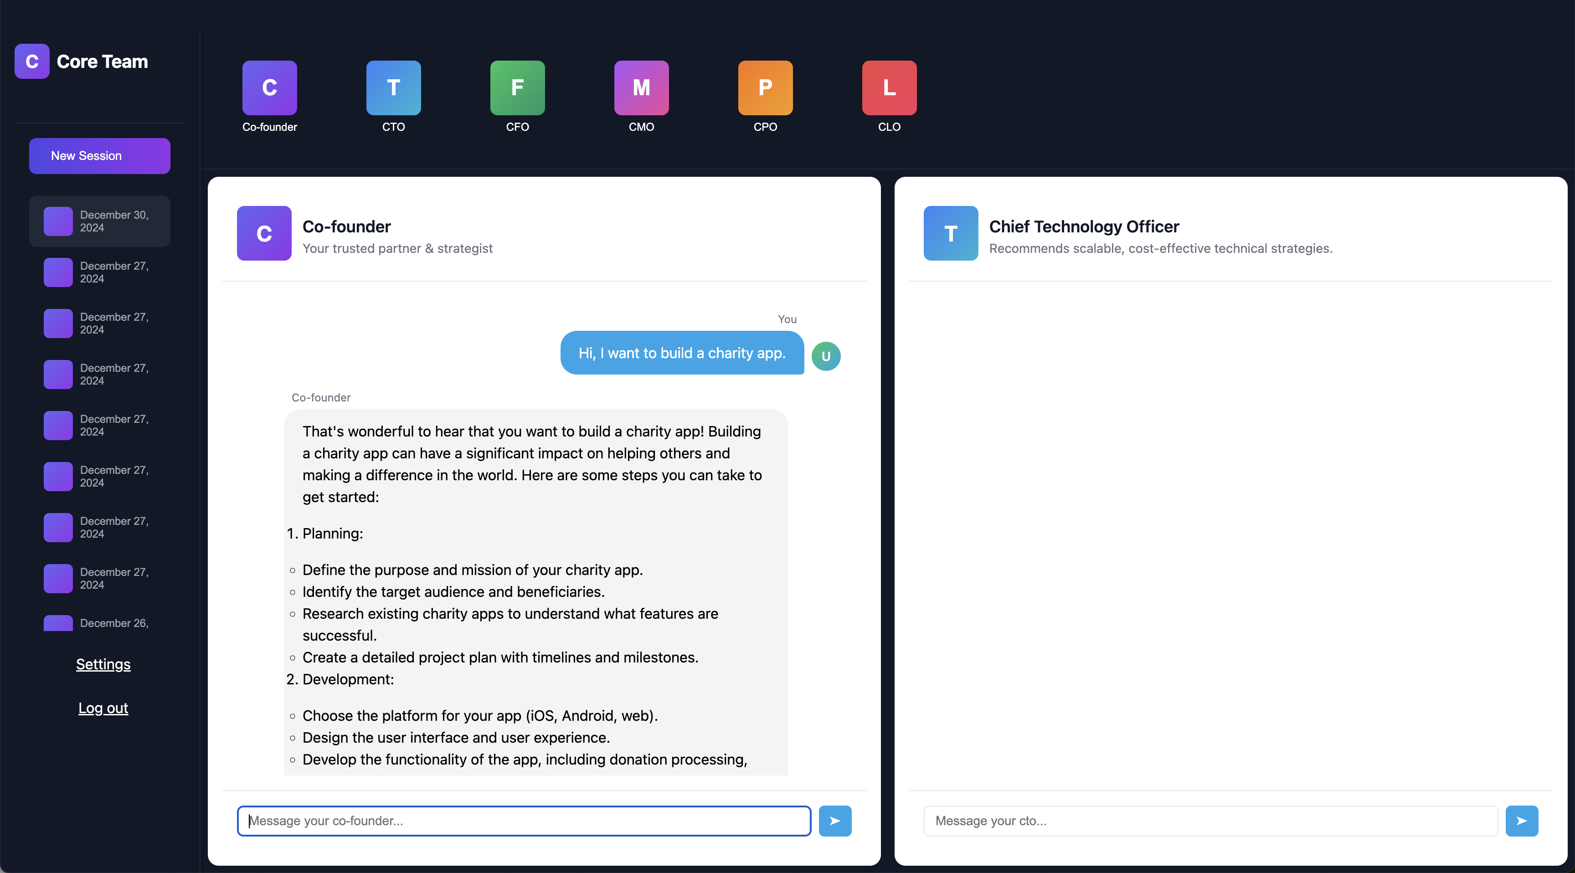1575x873 pixels.
Task: Click the Co-founder panel header avatar
Action: click(x=264, y=233)
